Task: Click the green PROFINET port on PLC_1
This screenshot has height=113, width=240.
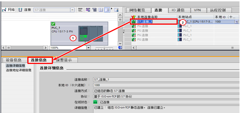Action: (85, 36)
